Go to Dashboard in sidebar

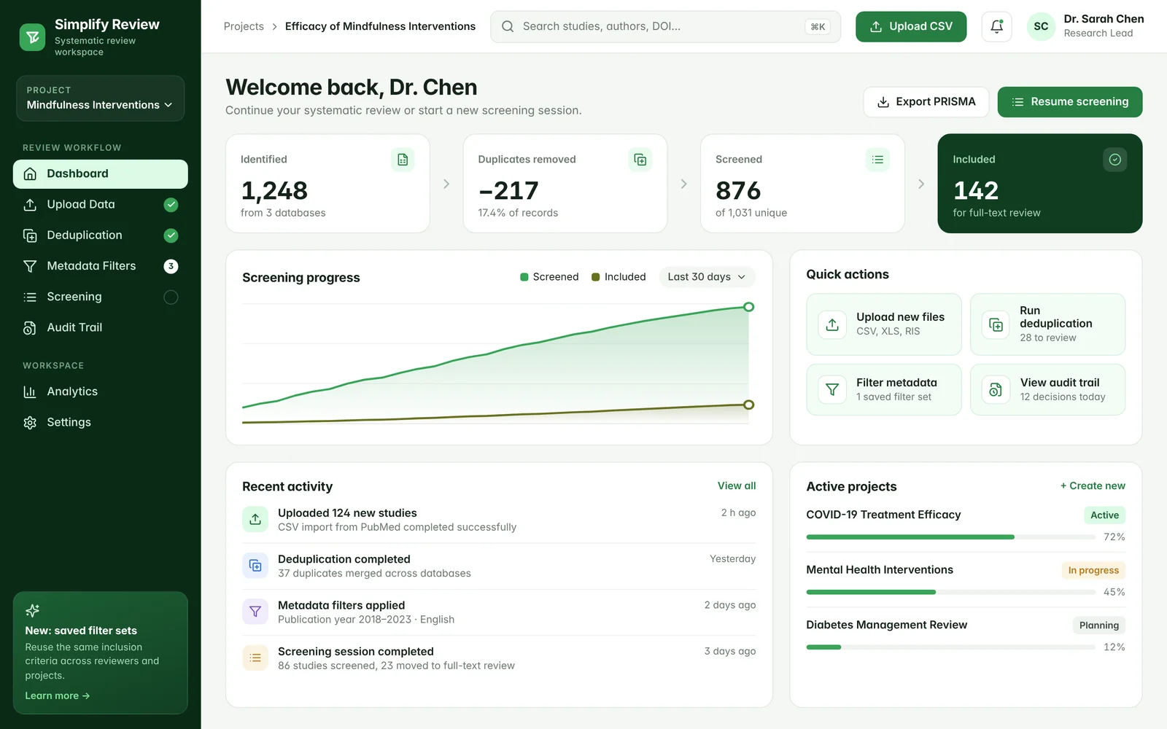coord(100,174)
